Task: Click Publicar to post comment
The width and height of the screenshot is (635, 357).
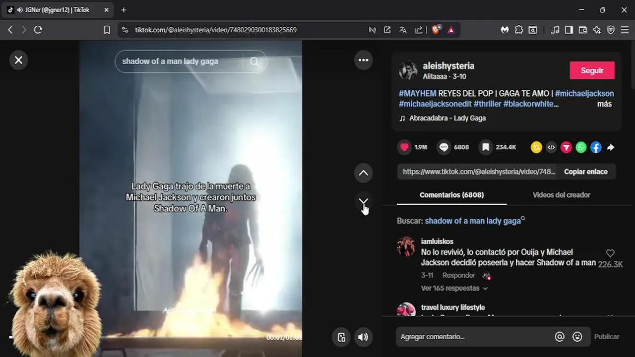Action: pos(606,337)
